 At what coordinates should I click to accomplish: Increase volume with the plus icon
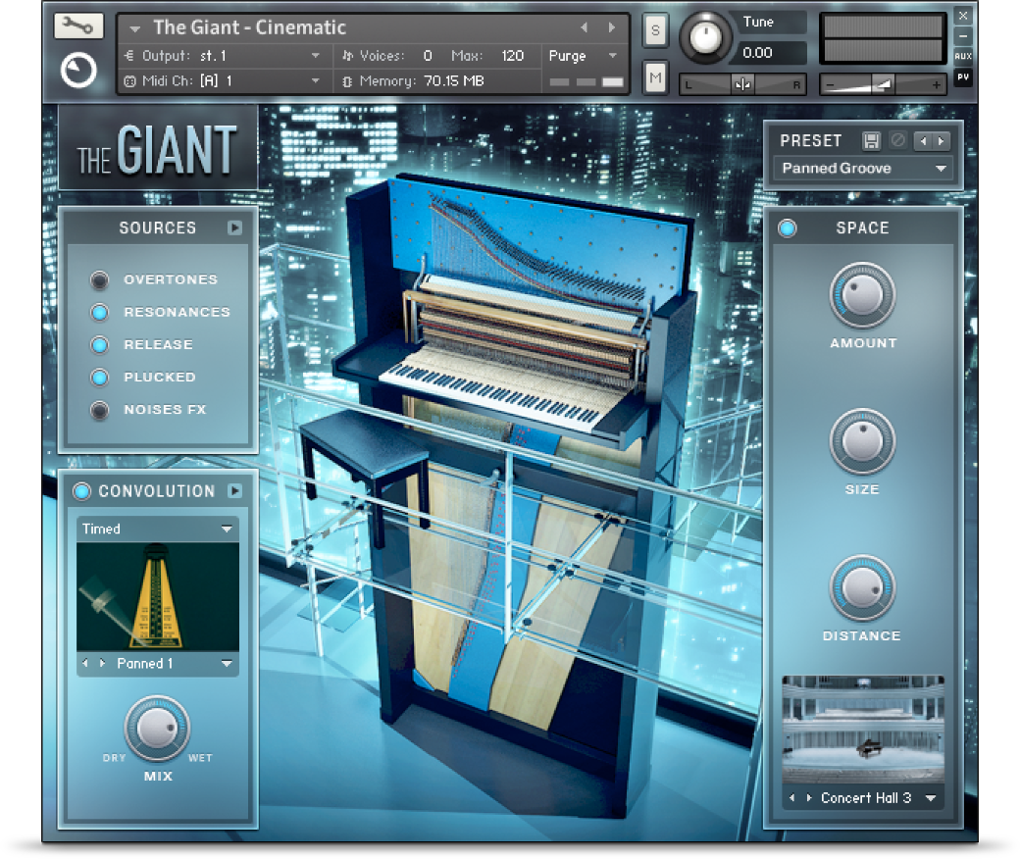[936, 84]
